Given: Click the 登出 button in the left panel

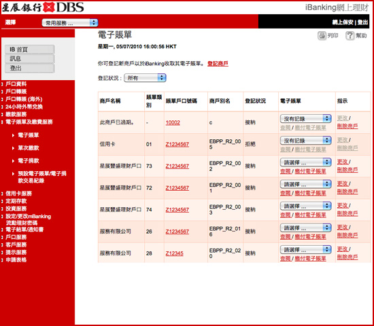Looking at the screenshot, I should click(x=30, y=68).
